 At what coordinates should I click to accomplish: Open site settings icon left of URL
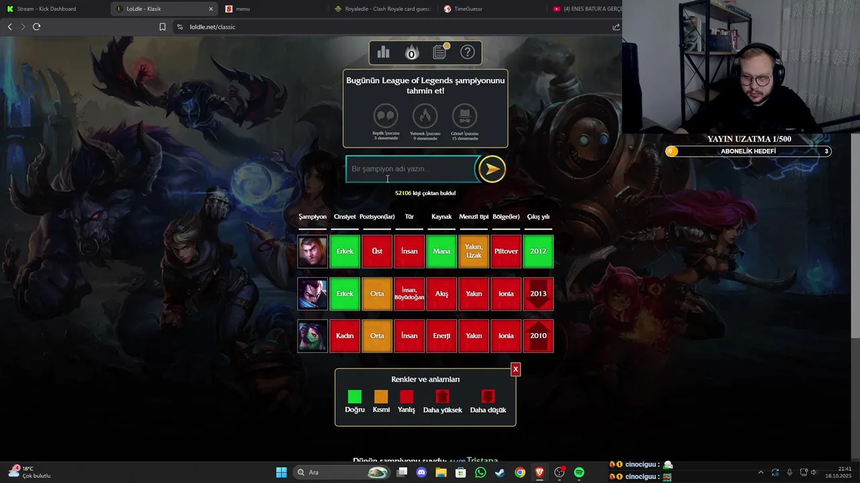179,27
